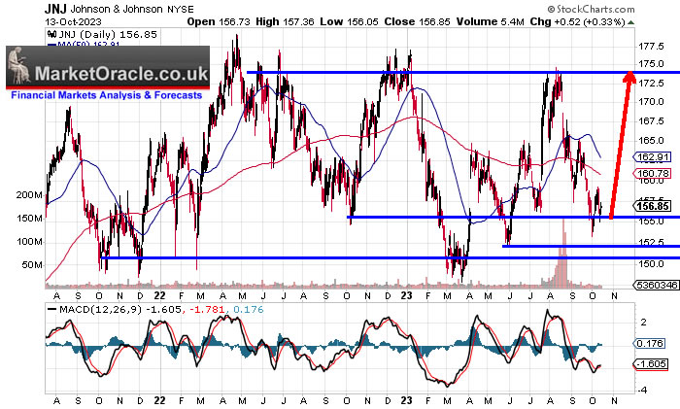
Task: Click the 150.0 price axis label
Action: (x=651, y=263)
